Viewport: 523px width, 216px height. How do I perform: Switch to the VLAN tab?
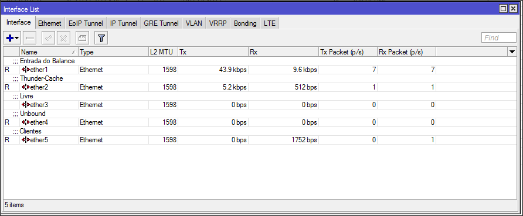coord(194,23)
